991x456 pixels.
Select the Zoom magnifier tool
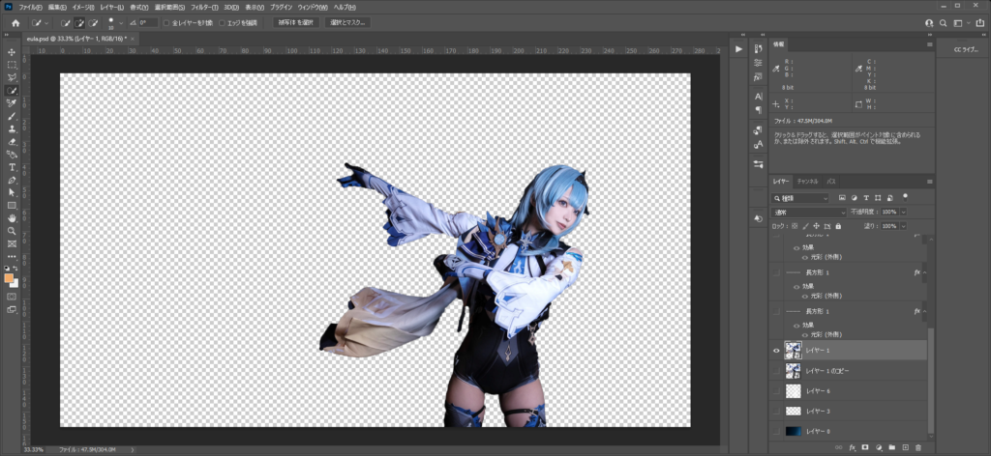coord(12,231)
